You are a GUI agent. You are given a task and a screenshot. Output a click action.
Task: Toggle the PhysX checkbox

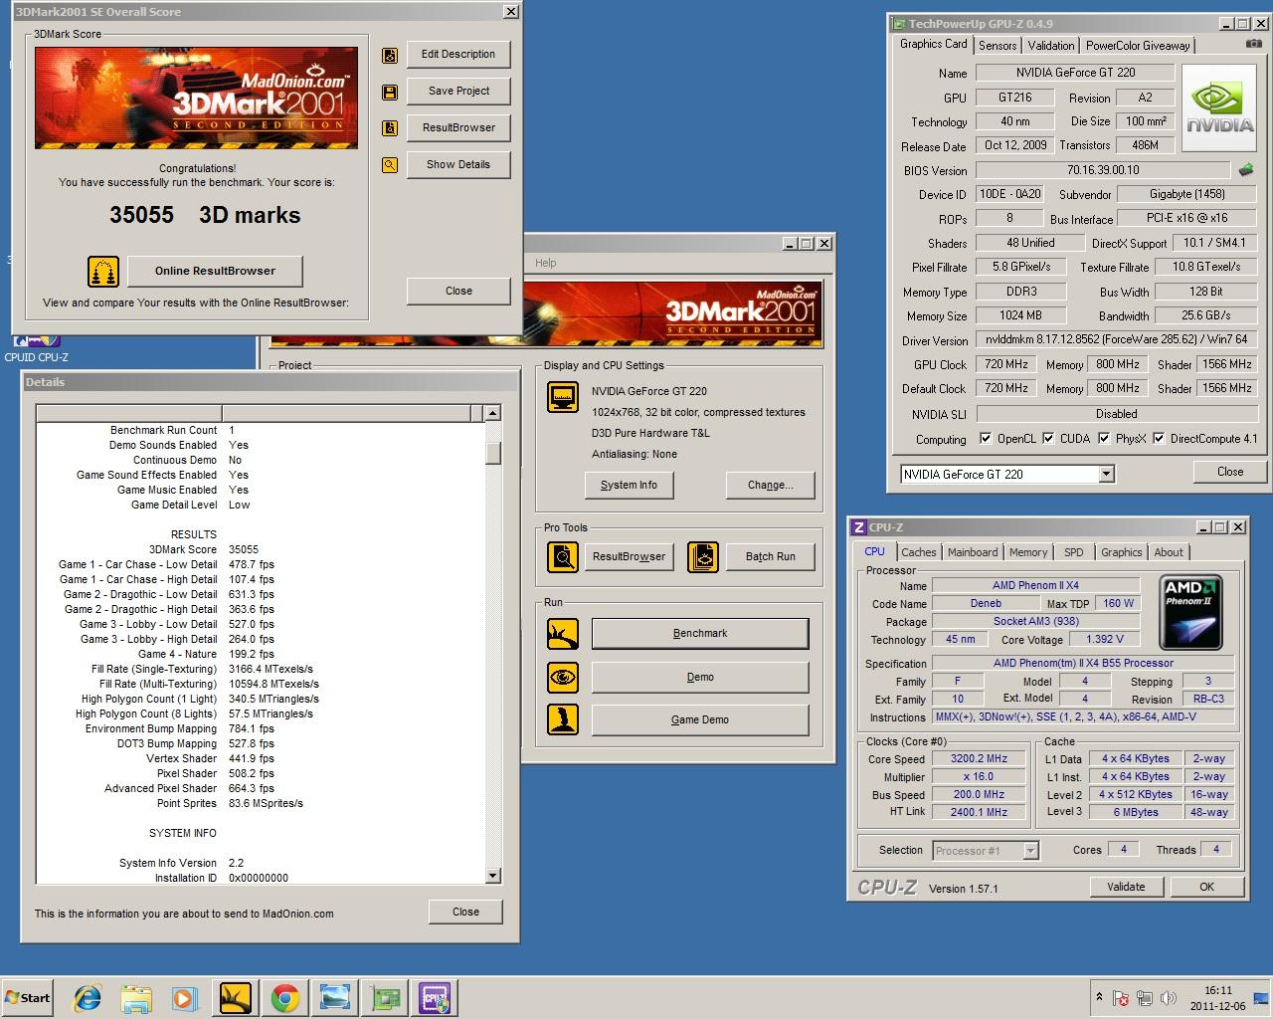point(1104,438)
